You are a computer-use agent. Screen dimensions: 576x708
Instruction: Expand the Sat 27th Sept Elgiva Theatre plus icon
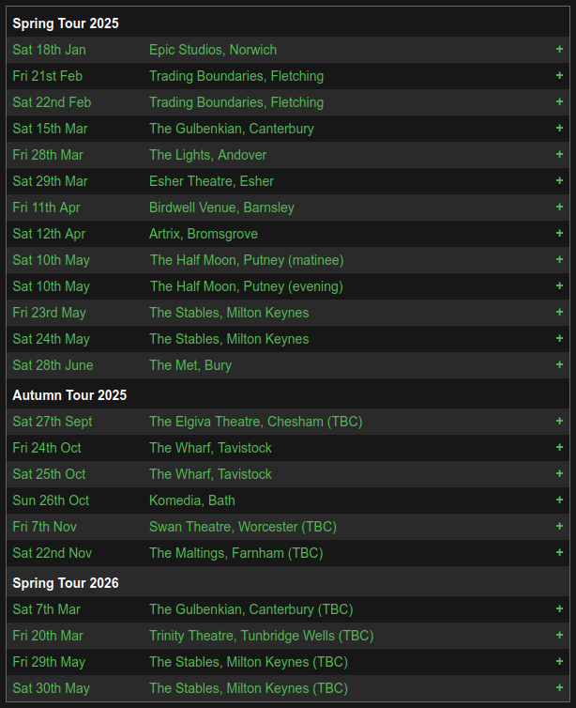pyautogui.click(x=559, y=421)
